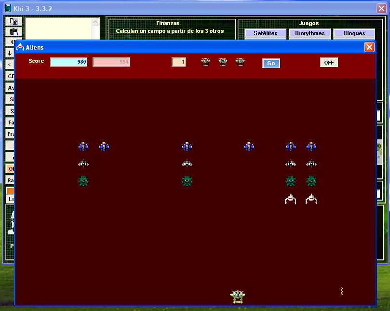
Task: Click the first remaining-life ship icon
Action: tap(205, 62)
